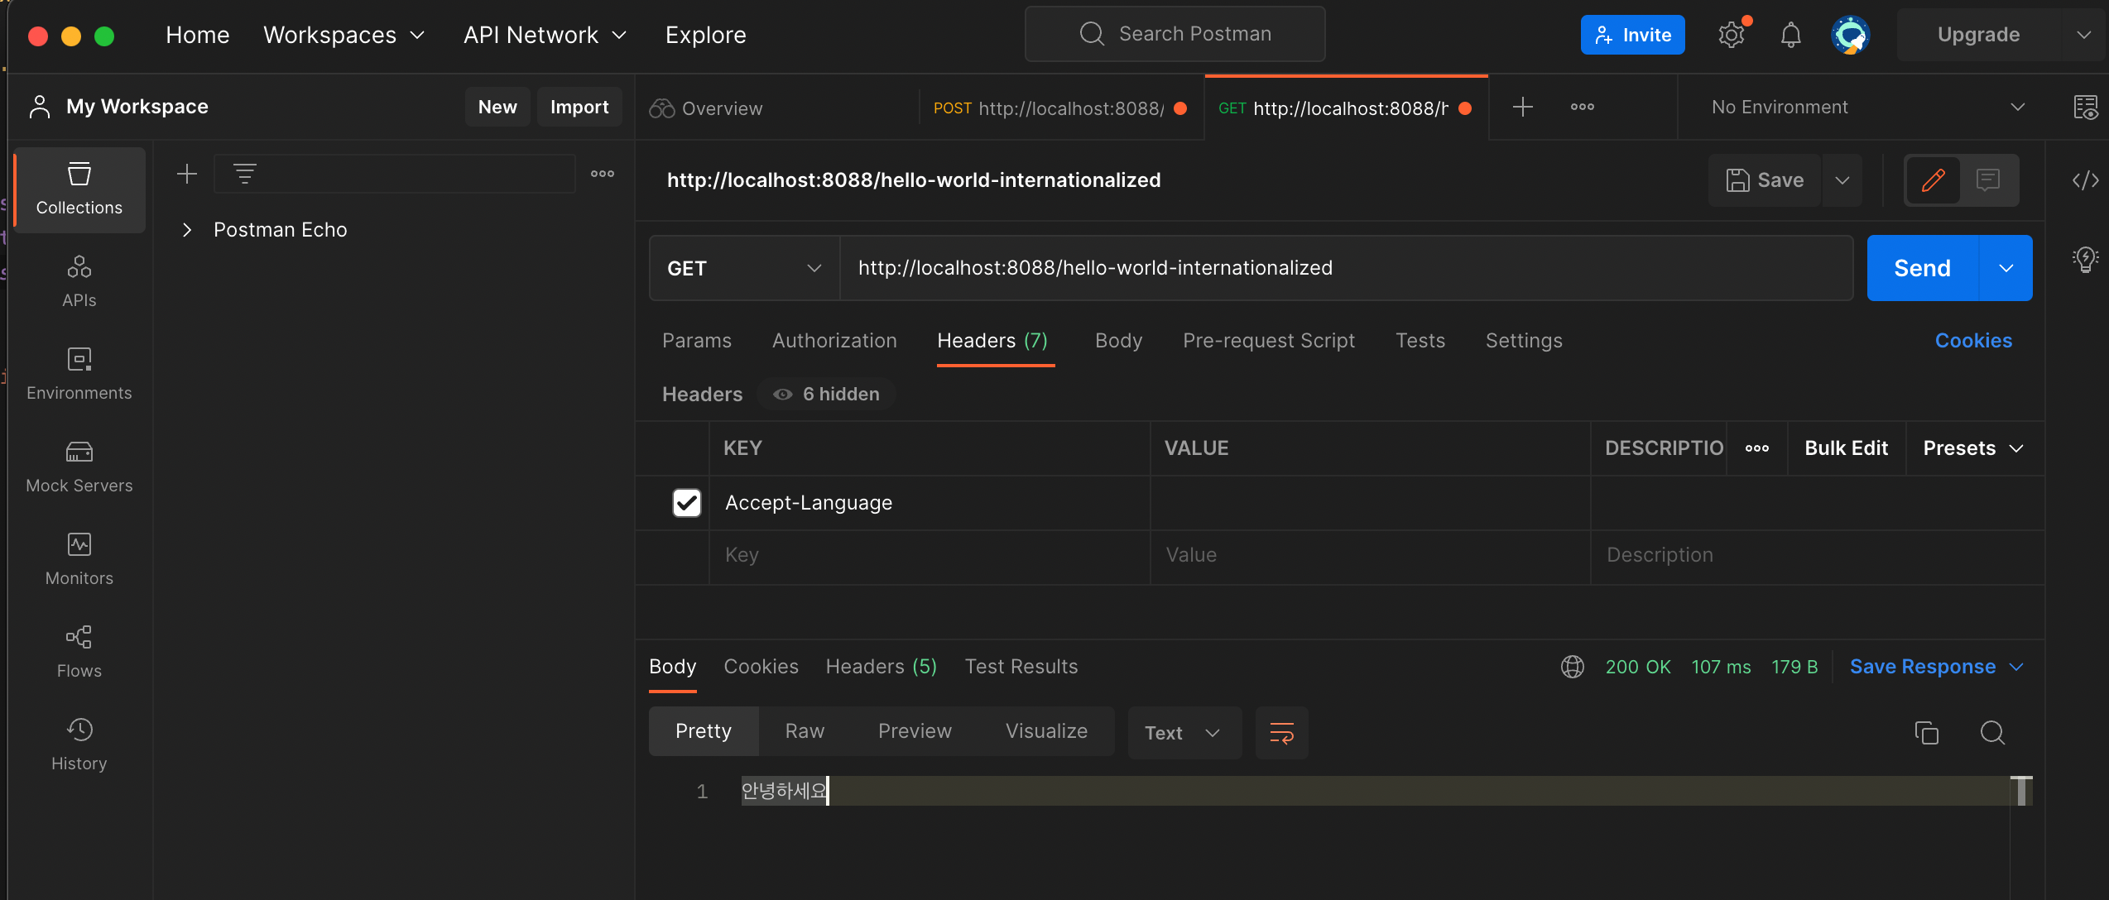The image size is (2109, 900).
Task: Switch to Visualize response view
Action: (x=1046, y=731)
